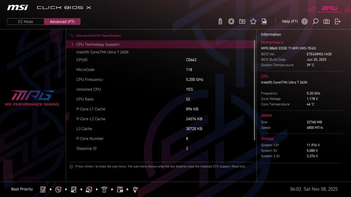
Task: Change language via the globe icon
Action: click(304, 21)
